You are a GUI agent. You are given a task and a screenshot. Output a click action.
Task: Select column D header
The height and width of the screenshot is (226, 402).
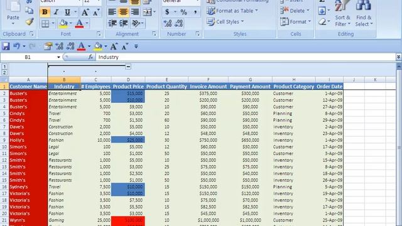coord(128,80)
